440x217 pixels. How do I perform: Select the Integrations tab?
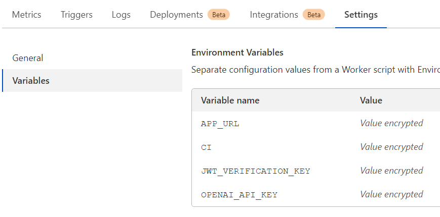point(274,15)
